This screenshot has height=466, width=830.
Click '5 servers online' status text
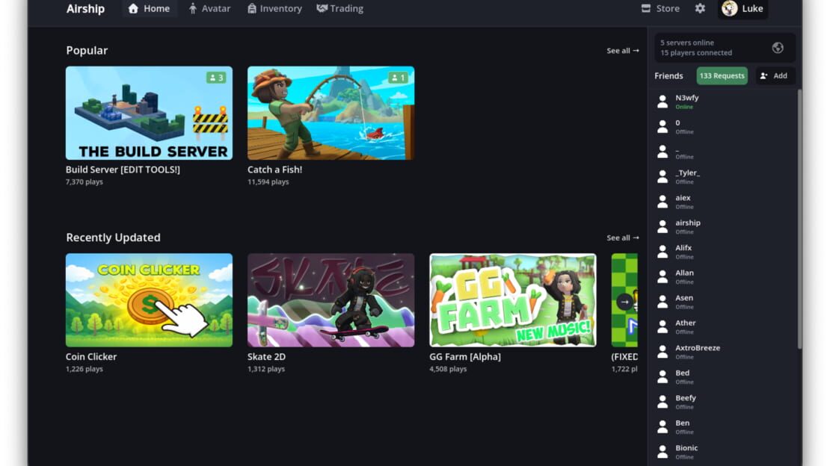pyautogui.click(x=687, y=43)
